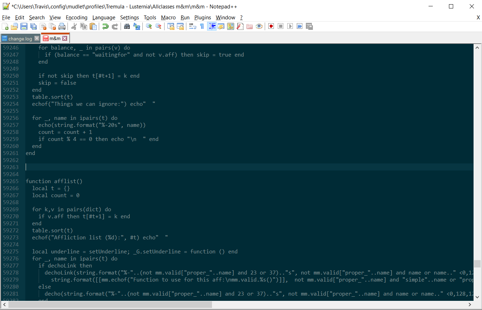Click the Playback macro icon

pos(290,26)
